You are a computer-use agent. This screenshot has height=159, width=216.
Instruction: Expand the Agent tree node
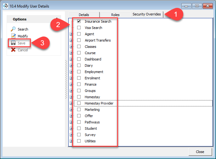pos(71,34)
